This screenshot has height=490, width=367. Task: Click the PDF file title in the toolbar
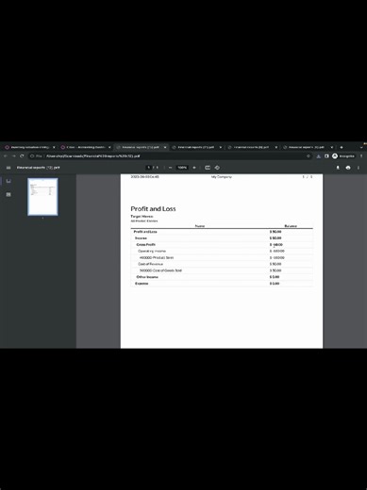38,168
